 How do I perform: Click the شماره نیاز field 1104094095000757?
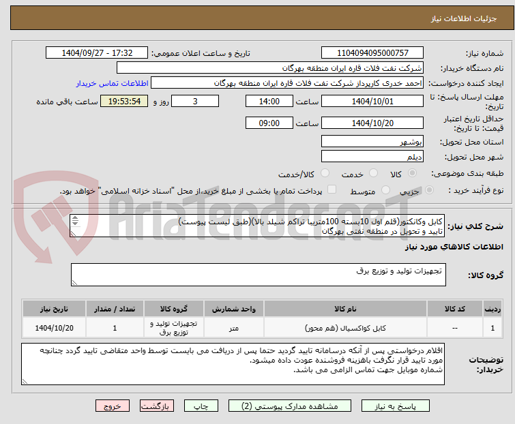(x=372, y=53)
